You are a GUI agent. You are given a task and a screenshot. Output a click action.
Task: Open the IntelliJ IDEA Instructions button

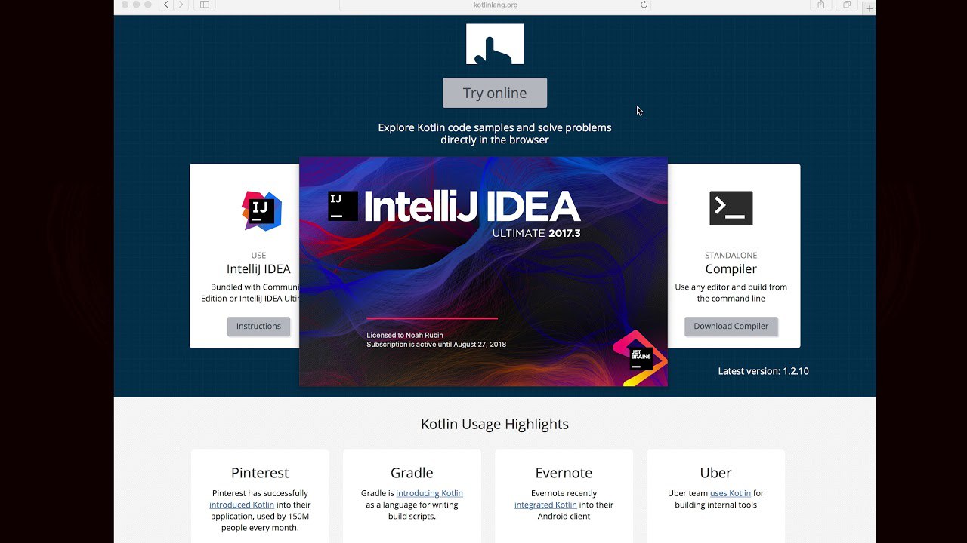point(258,326)
